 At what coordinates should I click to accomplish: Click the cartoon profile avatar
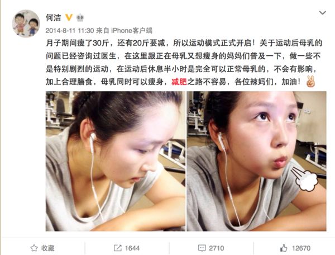point(26,23)
